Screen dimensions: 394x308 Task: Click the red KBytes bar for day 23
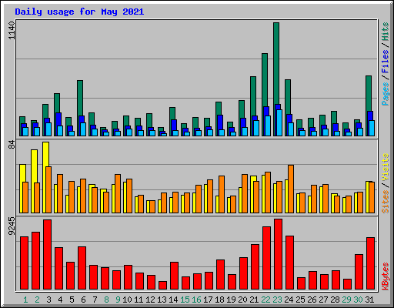278,254
